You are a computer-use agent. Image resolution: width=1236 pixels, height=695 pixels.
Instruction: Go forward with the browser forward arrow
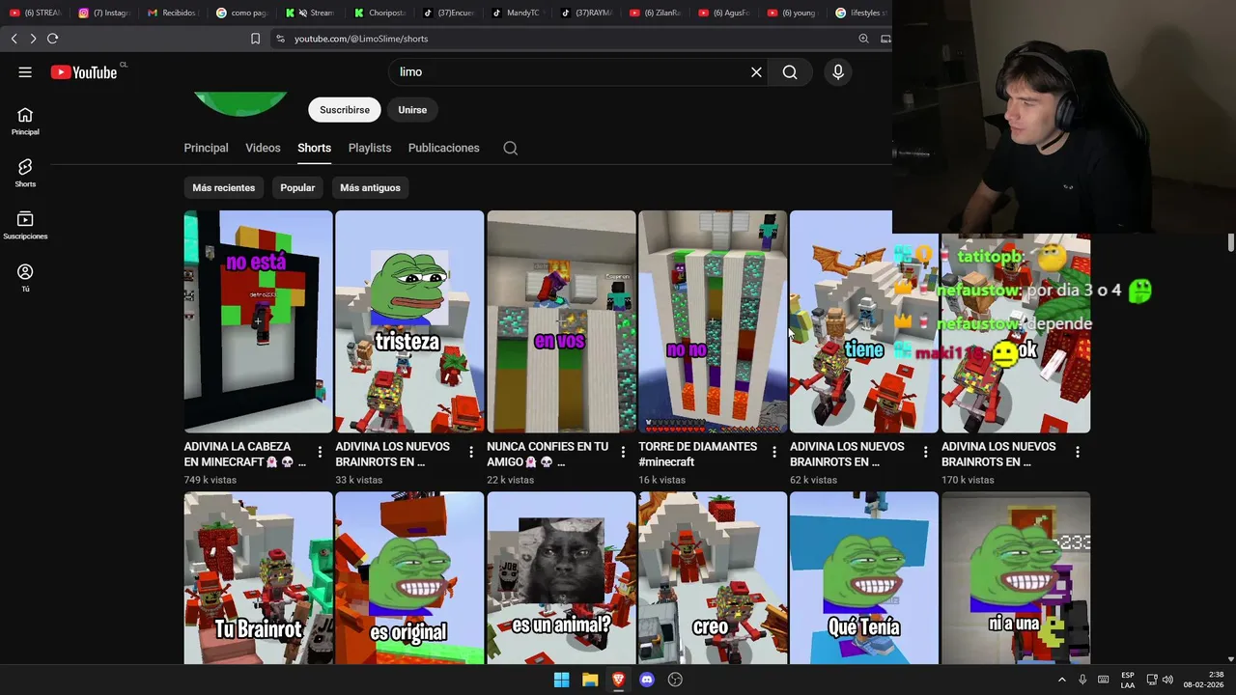pyautogui.click(x=33, y=39)
